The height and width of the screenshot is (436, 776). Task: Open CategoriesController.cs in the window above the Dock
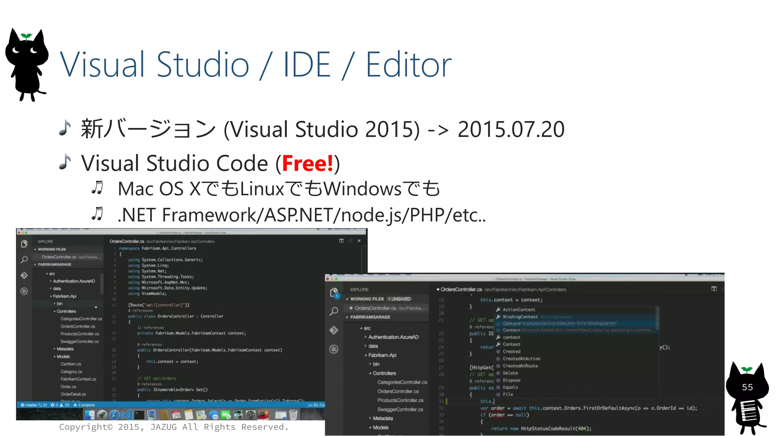[81, 319]
